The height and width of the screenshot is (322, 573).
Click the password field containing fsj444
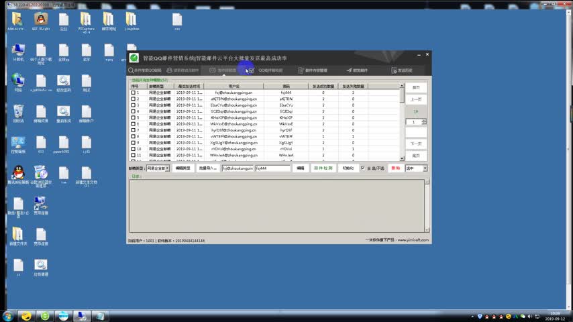(x=272, y=168)
